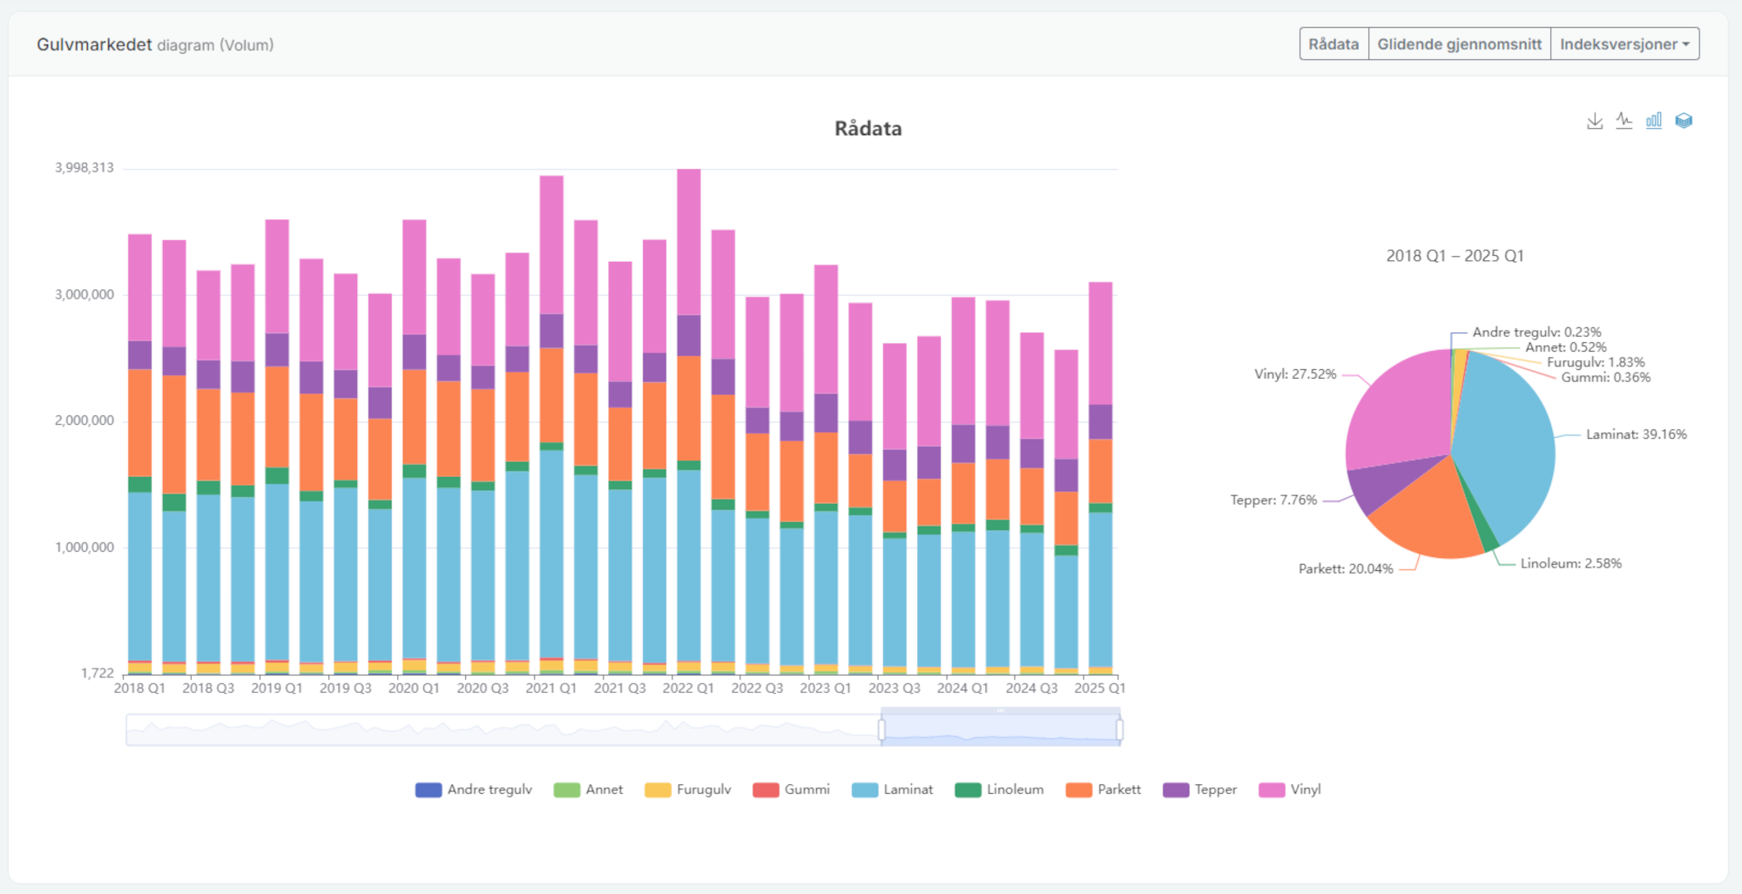Open the Indeksversjoner dropdown

click(1624, 44)
